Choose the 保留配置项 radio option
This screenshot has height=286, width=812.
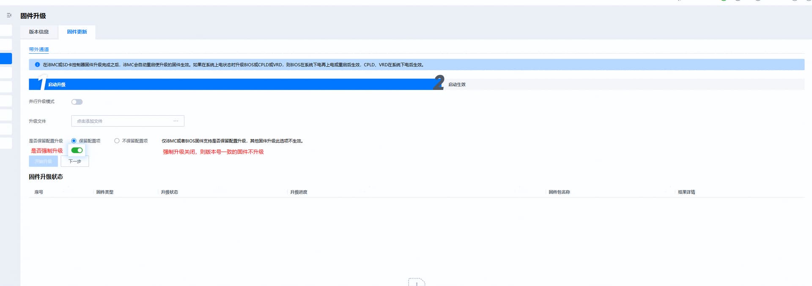(x=74, y=141)
